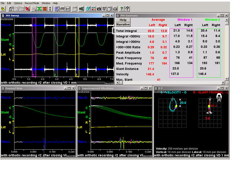Click the color grid palette toolbar icon
The height and width of the screenshot is (169, 241).
(x=93, y=8)
